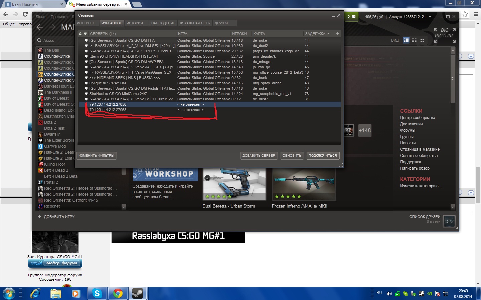Open Форумы link
The height and width of the screenshot is (300, 481).
click(x=408, y=130)
